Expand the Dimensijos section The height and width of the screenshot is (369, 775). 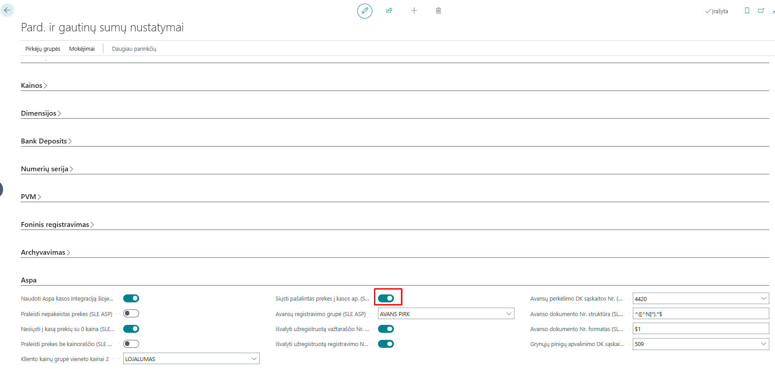41,113
